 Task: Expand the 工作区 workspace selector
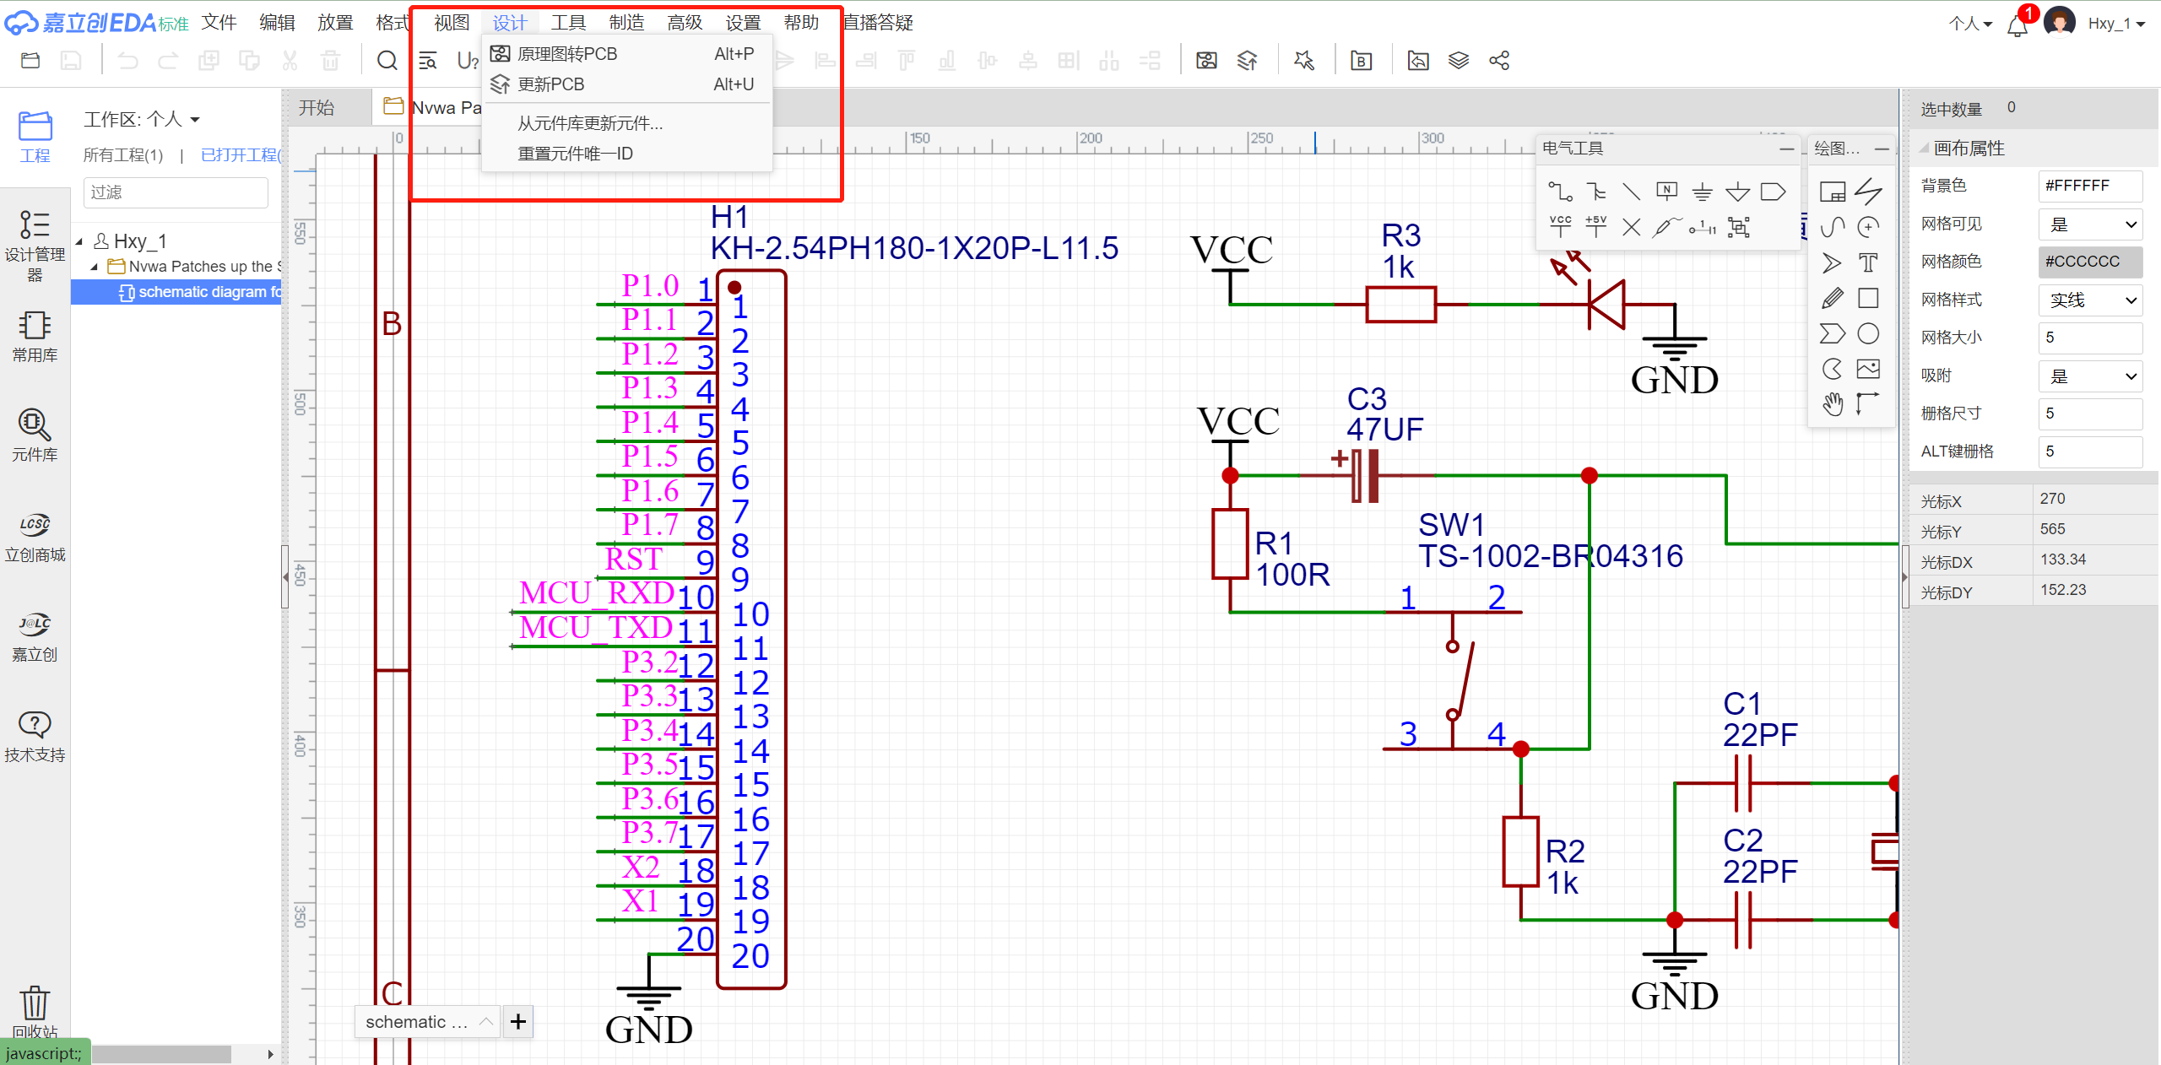(195, 120)
